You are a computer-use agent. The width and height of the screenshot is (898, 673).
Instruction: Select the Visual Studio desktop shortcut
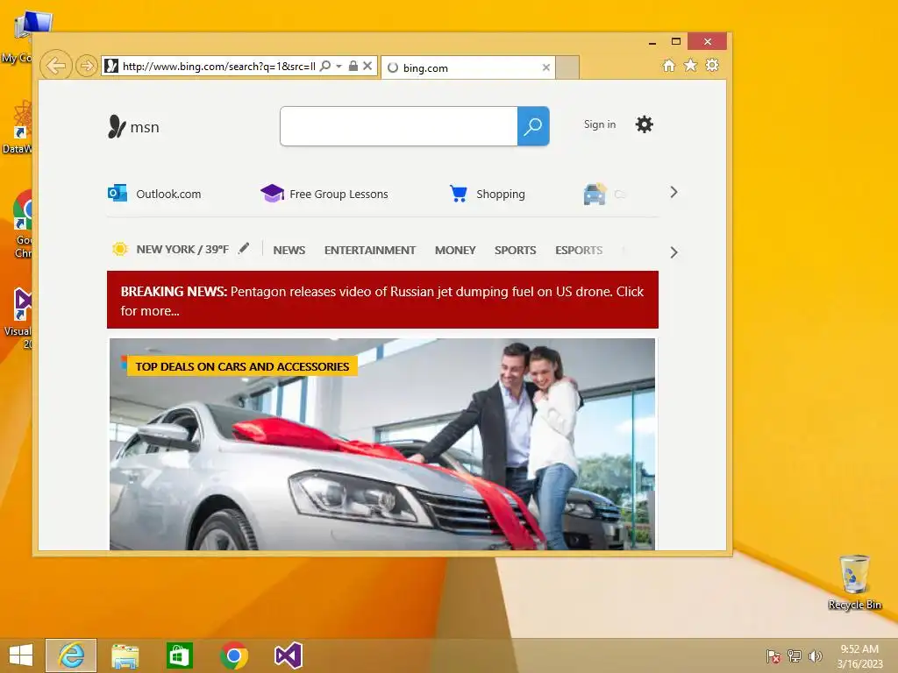click(20, 317)
